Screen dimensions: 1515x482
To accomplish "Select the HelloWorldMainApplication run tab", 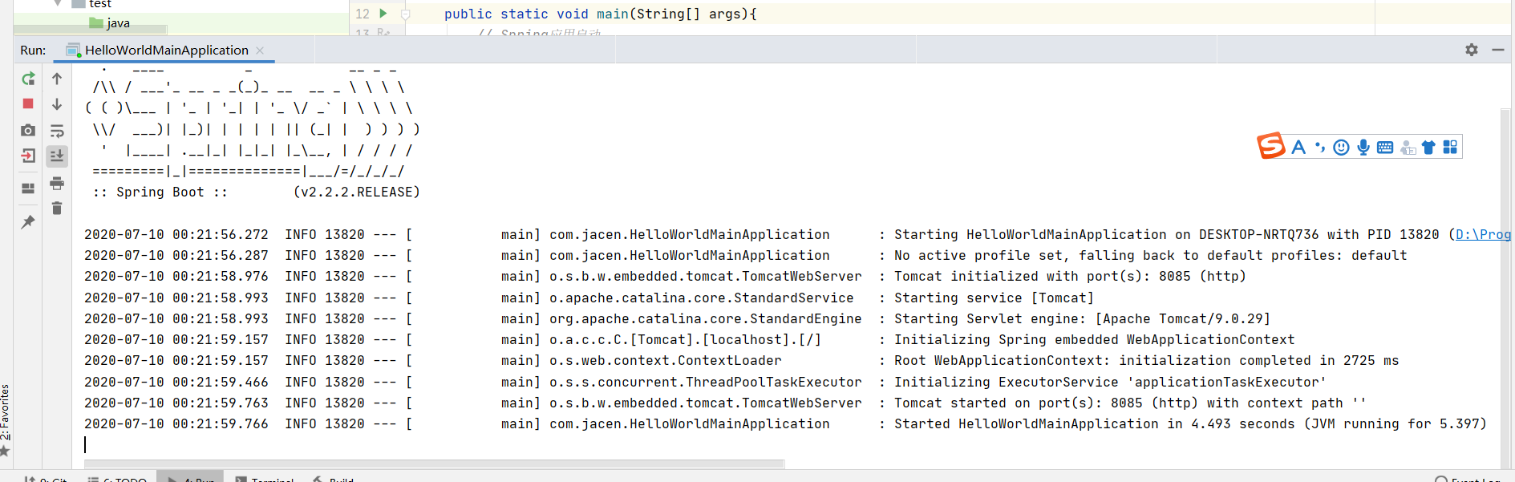I will (166, 50).
